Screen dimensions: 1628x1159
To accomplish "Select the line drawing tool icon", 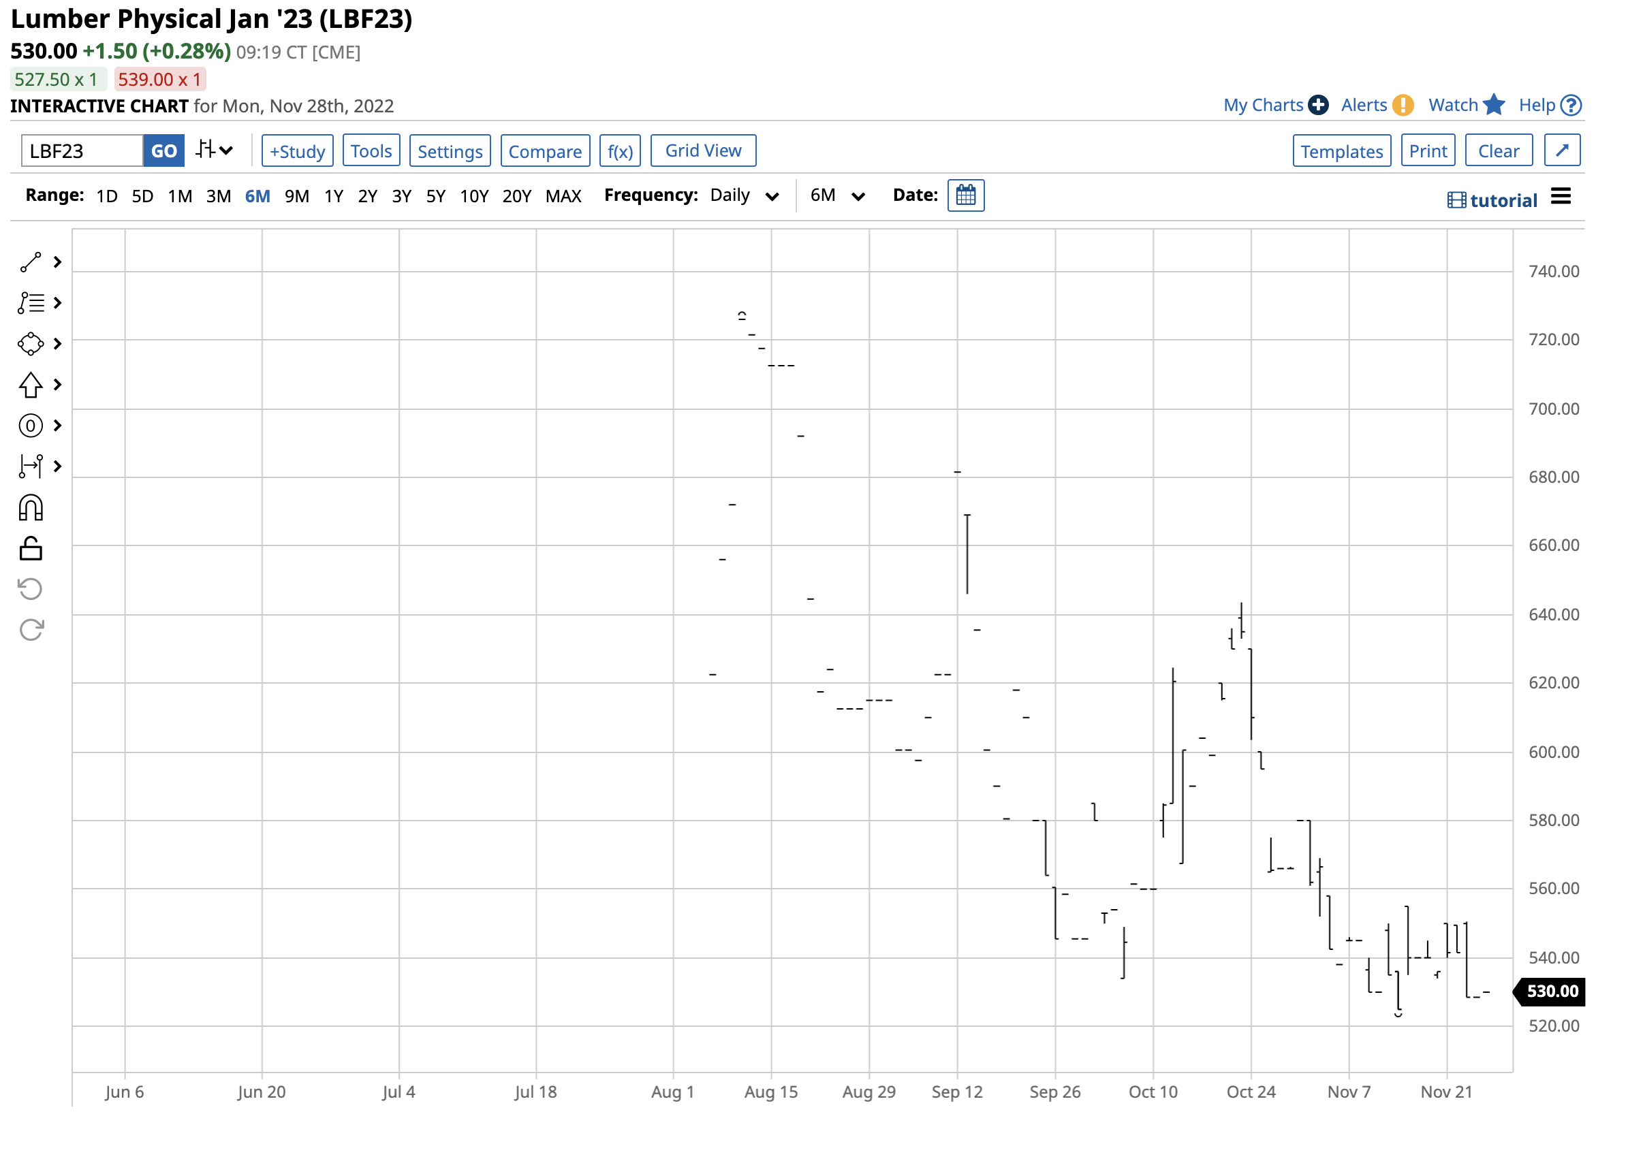I will click(x=31, y=263).
